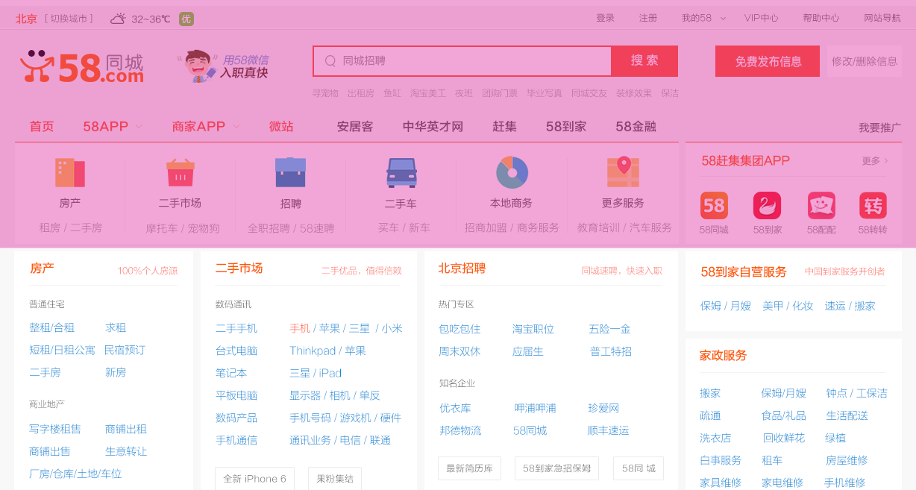Open VIP中心 link

[x=761, y=18]
